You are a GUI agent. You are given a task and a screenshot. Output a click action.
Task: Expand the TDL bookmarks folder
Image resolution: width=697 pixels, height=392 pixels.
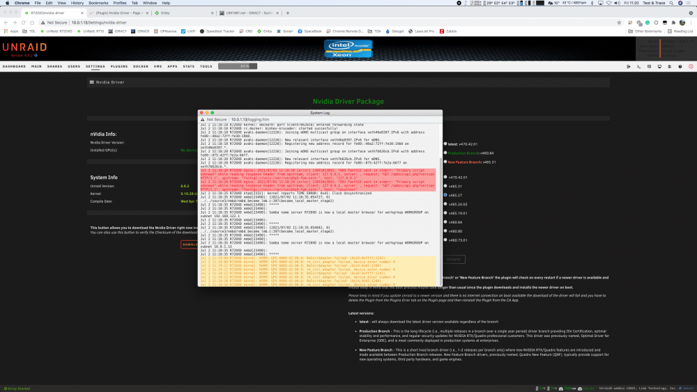pos(29,31)
